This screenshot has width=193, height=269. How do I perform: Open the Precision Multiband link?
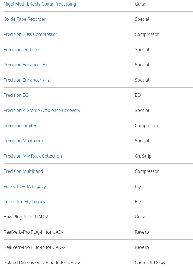[x=23, y=171]
